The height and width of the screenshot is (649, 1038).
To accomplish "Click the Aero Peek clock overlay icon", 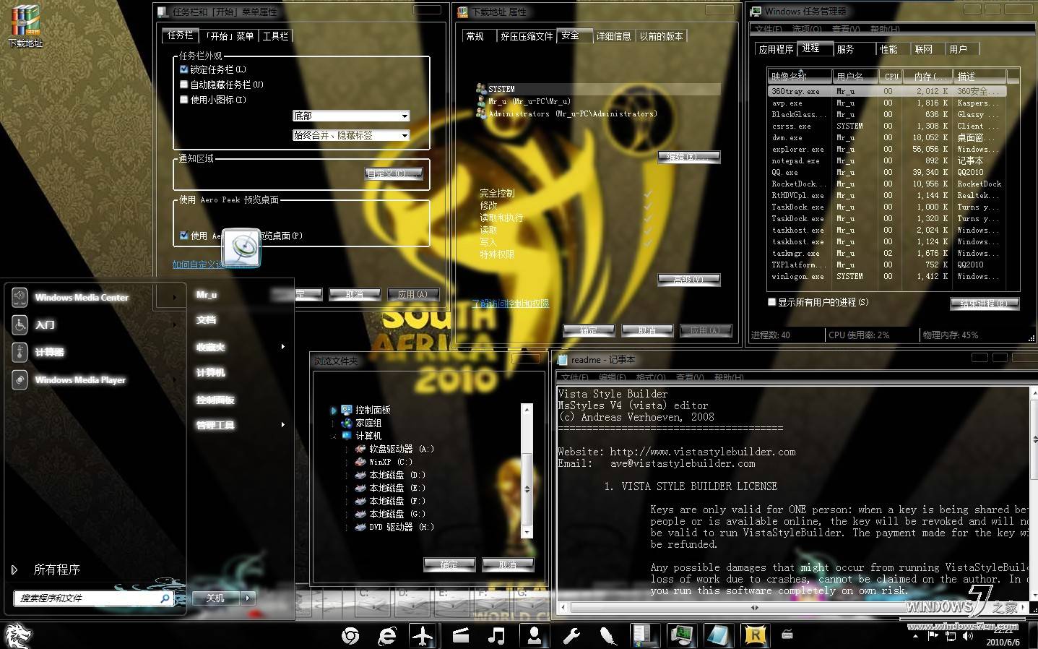I will coord(241,248).
